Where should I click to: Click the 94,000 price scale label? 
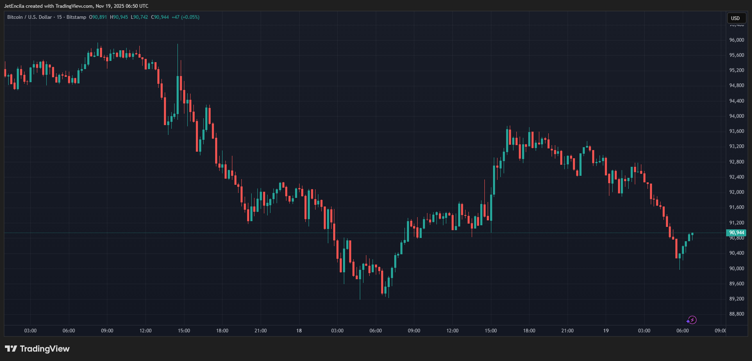point(736,116)
